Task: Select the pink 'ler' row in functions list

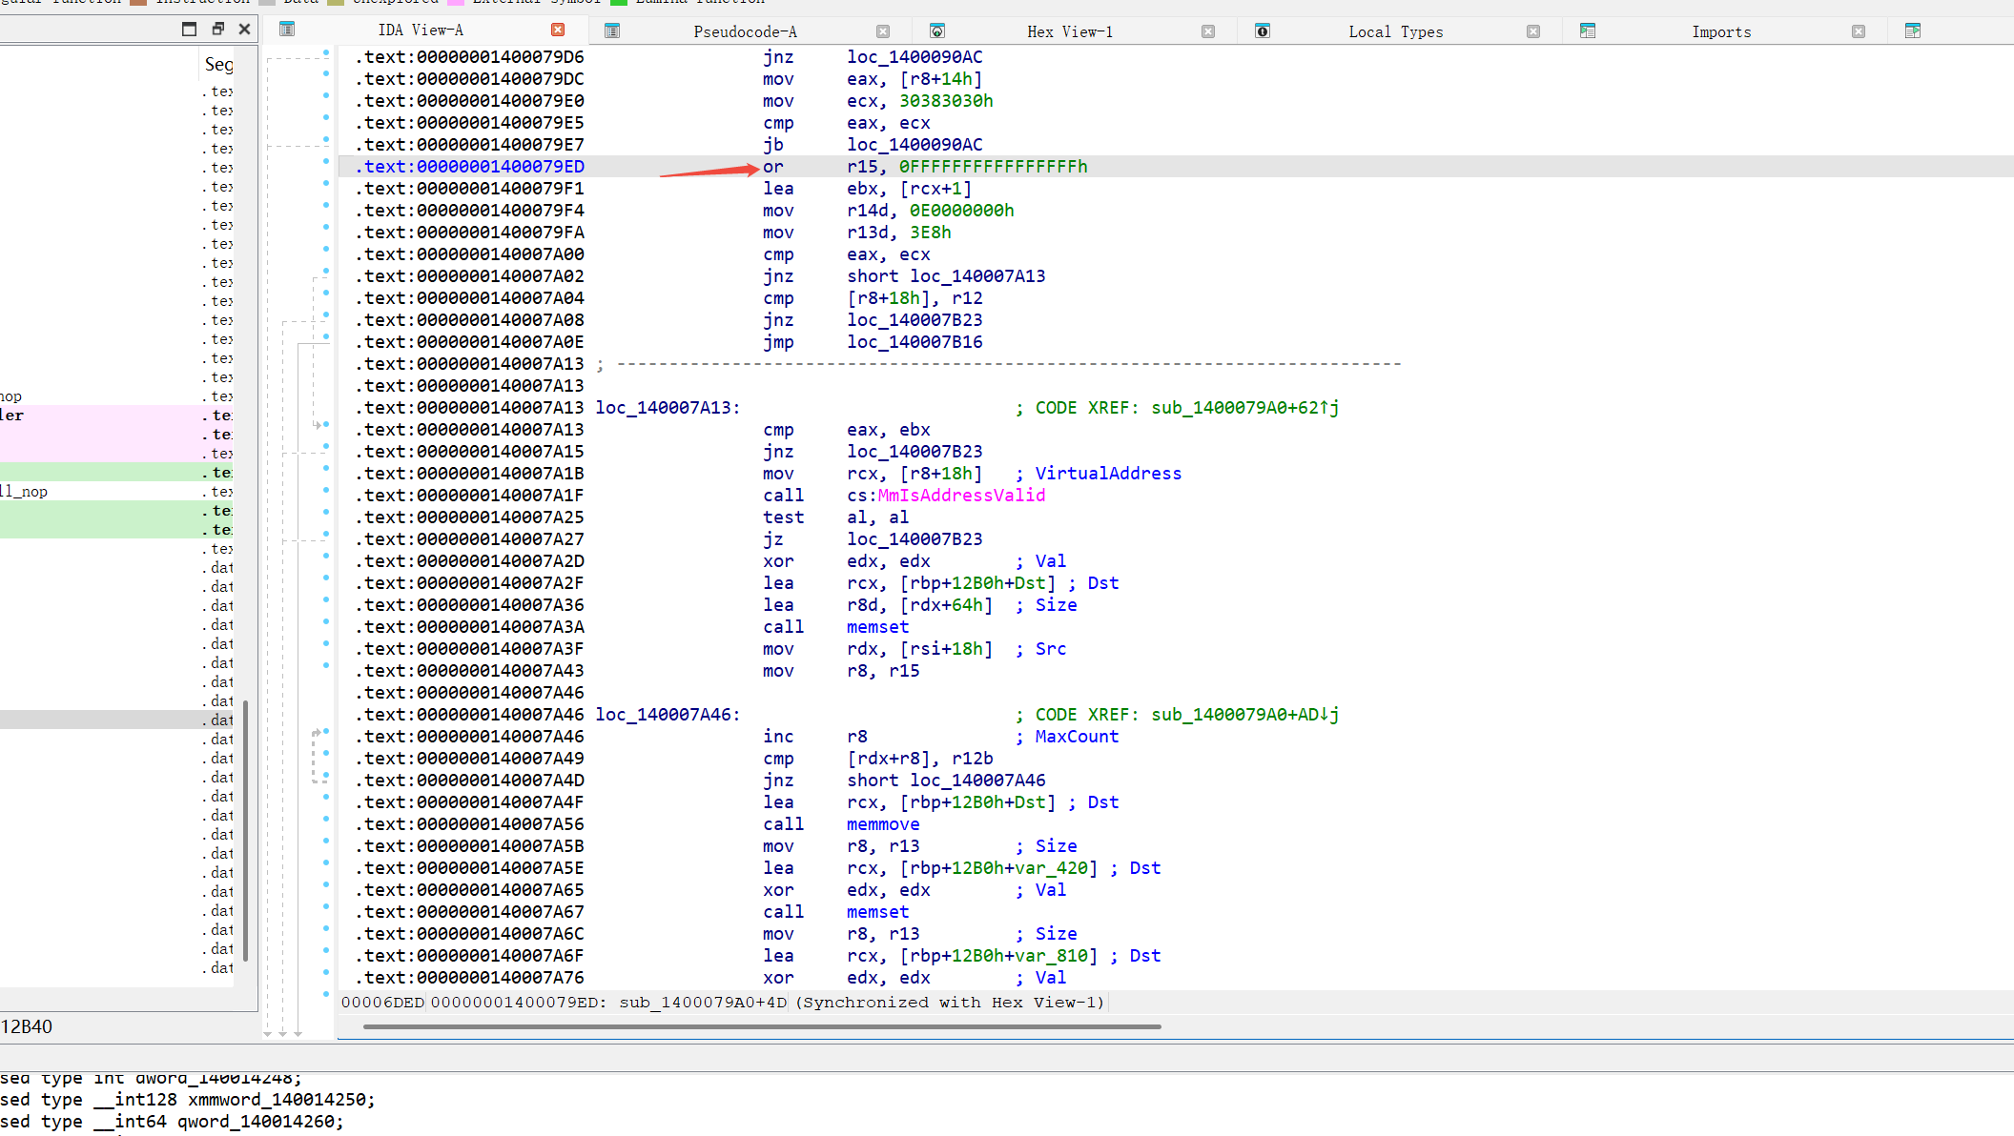Action: pos(117,415)
